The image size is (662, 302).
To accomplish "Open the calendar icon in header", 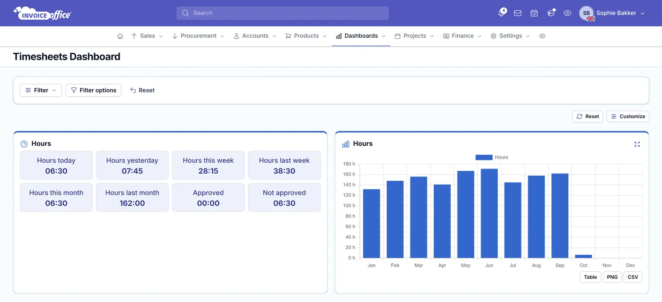I will (x=534, y=13).
